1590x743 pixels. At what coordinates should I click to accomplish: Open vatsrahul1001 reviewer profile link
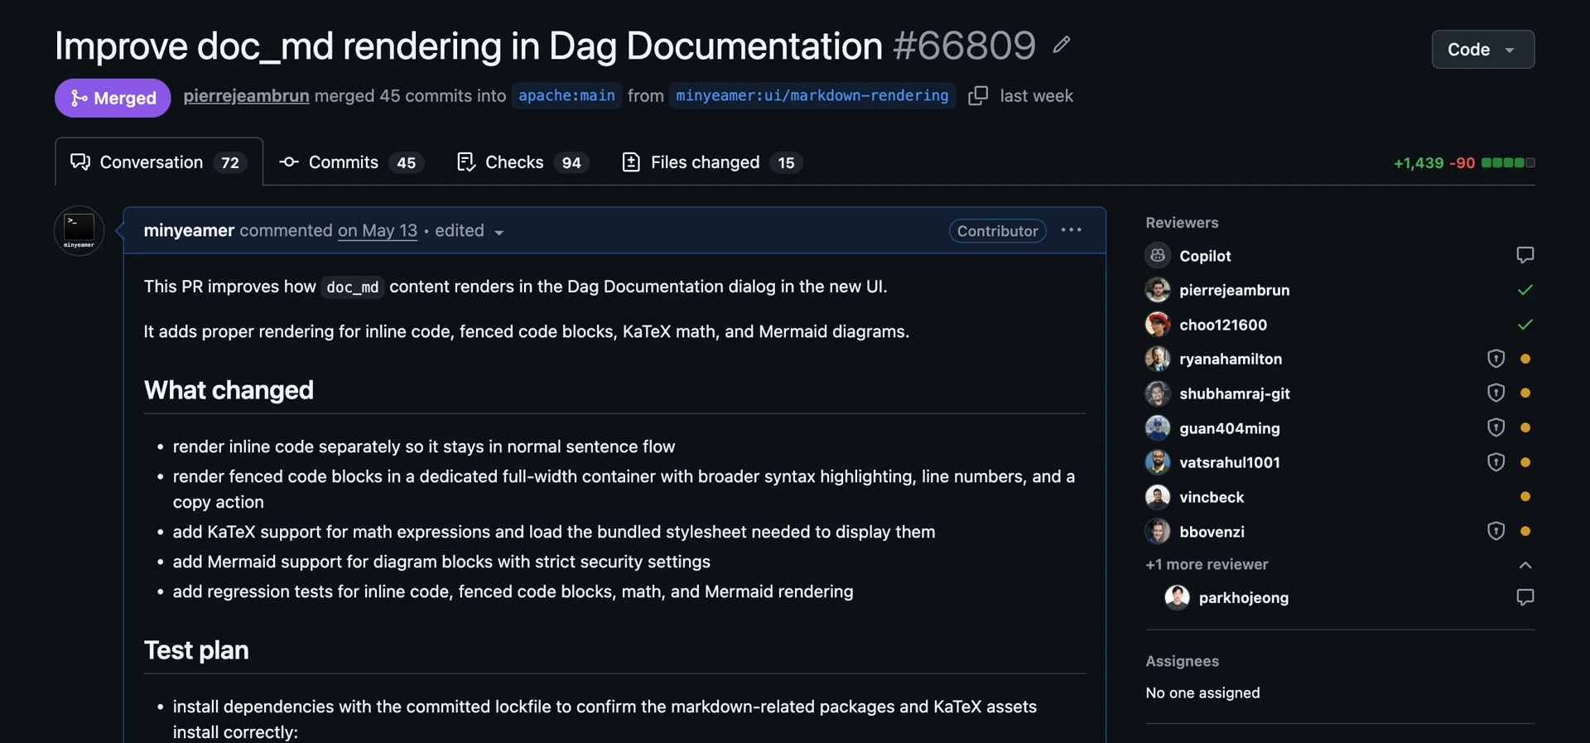pos(1230,462)
